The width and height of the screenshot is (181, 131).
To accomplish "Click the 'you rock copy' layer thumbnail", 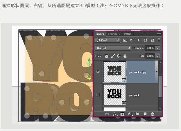I will (114, 72).
